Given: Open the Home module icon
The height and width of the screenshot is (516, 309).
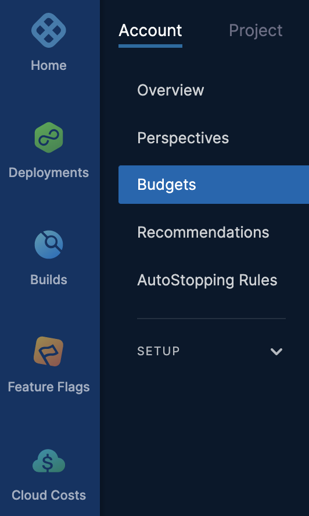Looking at the screenshot, I should 49,30.
